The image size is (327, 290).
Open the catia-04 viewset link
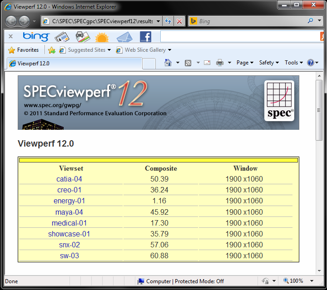pyautogui.click(x=69, y=179)
